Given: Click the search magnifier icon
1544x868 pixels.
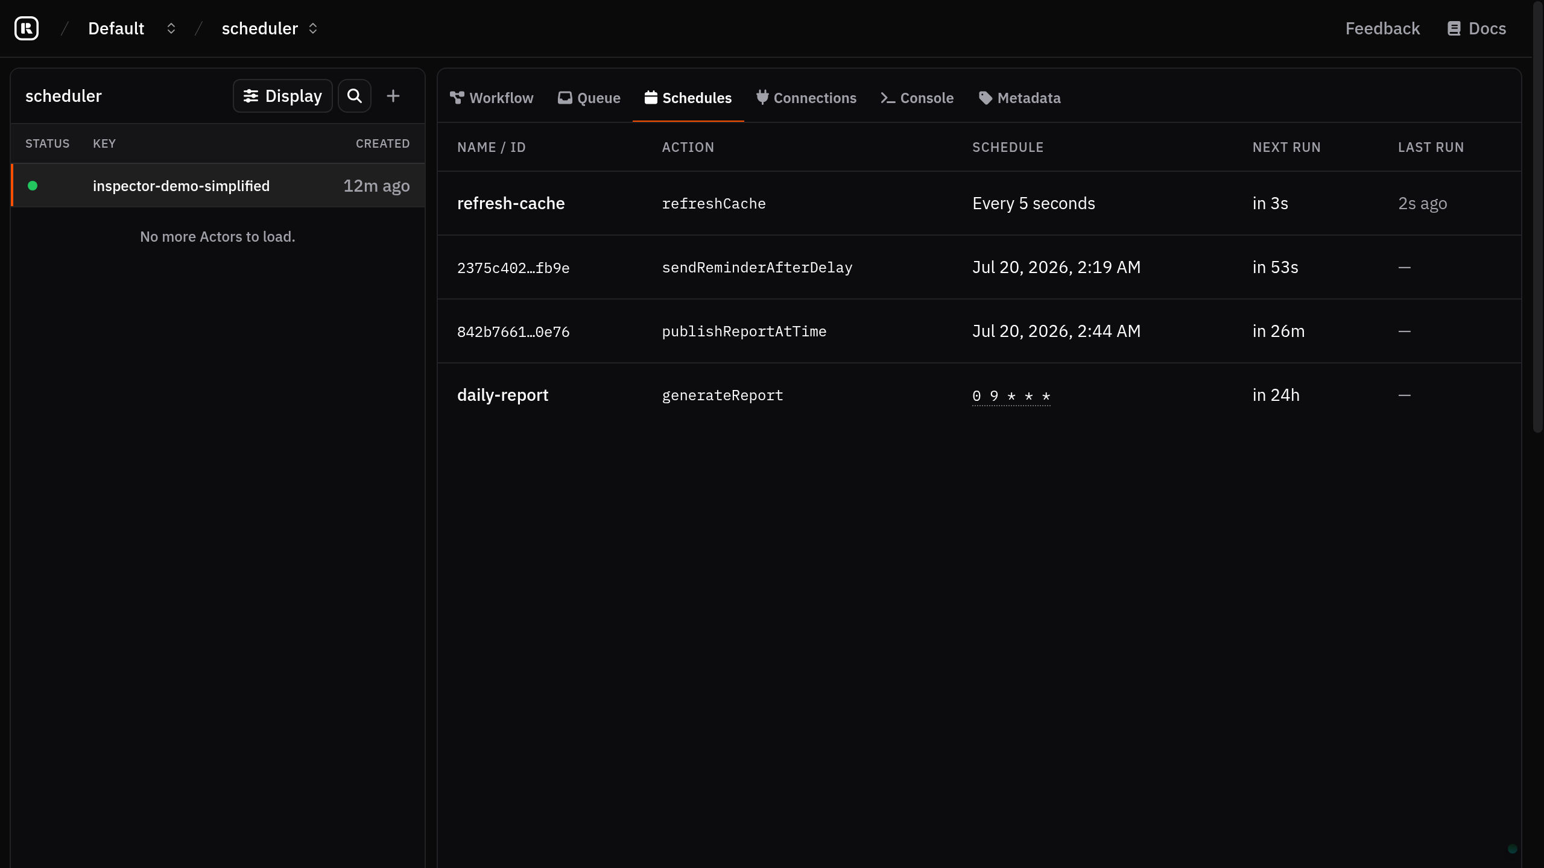Looking at the screenshot, I should [355, 96].
